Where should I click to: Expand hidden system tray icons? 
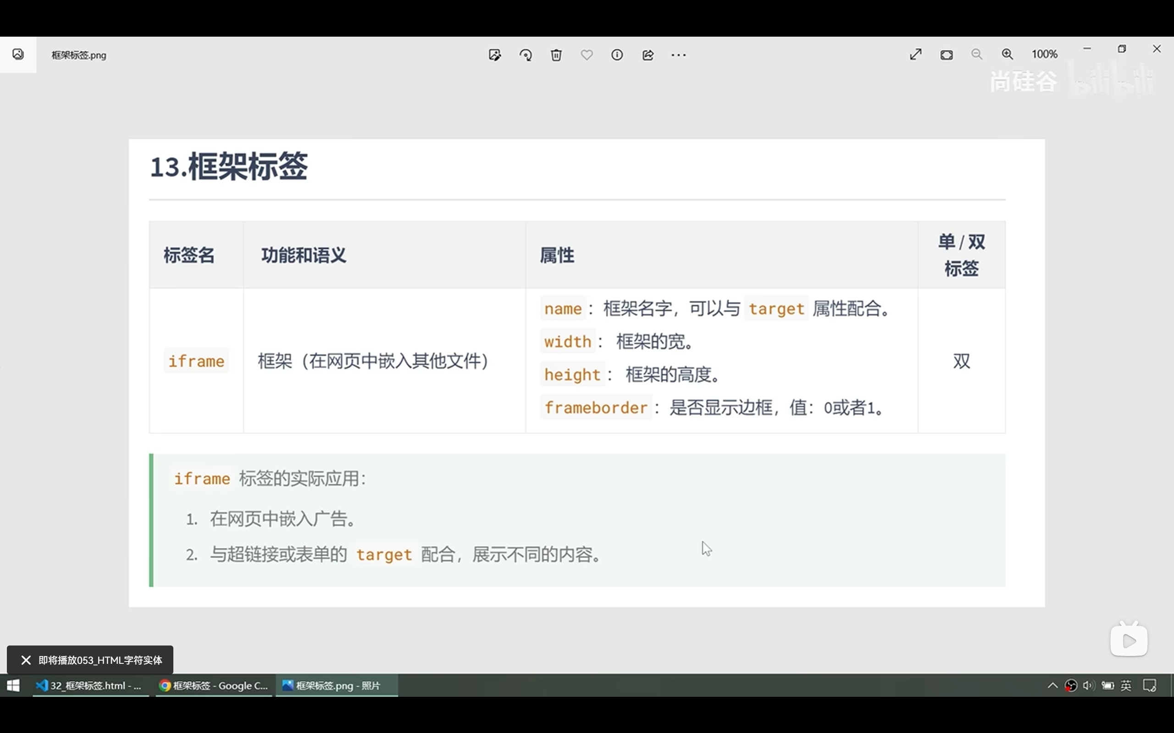1052,685
